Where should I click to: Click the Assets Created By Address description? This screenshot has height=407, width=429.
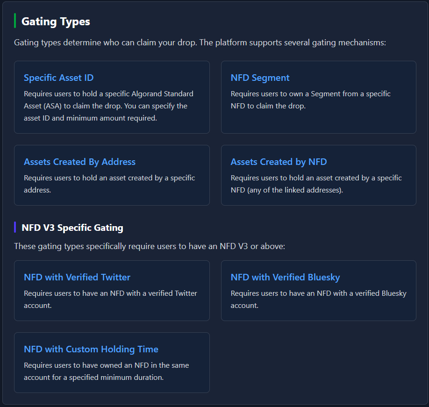(109, 184)
